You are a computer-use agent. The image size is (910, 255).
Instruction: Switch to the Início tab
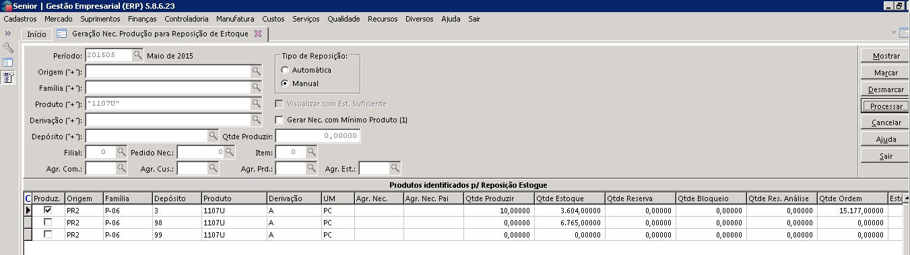pos(36,34)
